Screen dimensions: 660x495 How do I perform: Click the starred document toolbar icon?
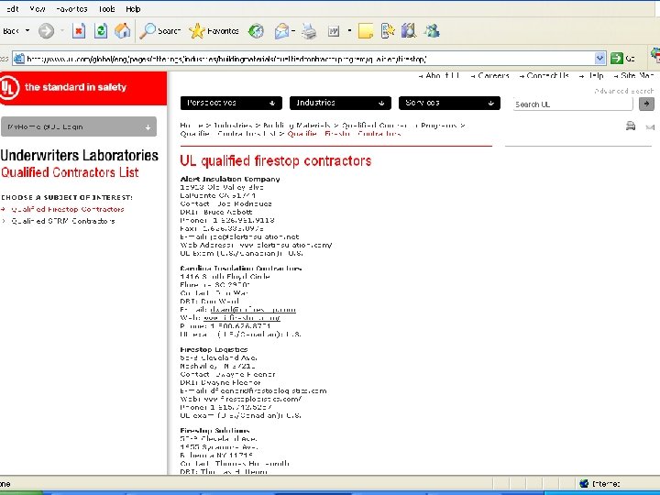pos(388,31)
